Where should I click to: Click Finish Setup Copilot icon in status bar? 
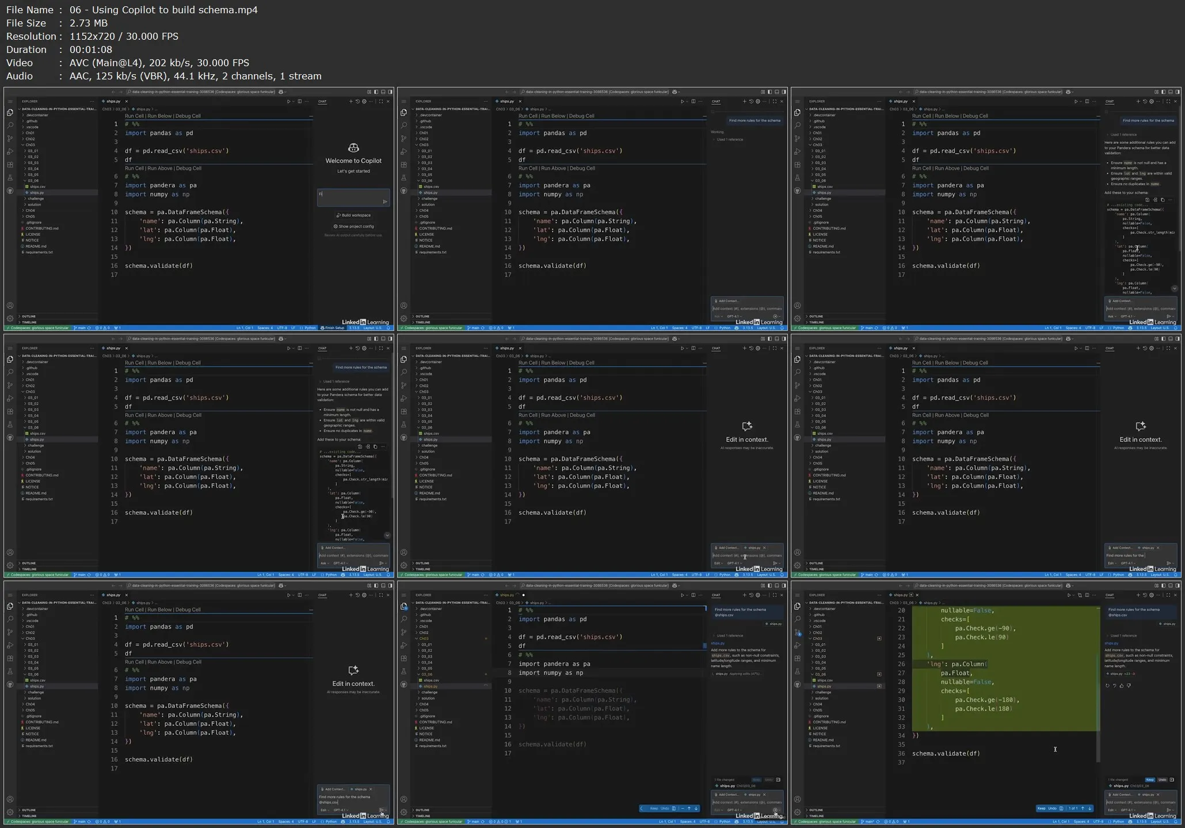point(323,328)
